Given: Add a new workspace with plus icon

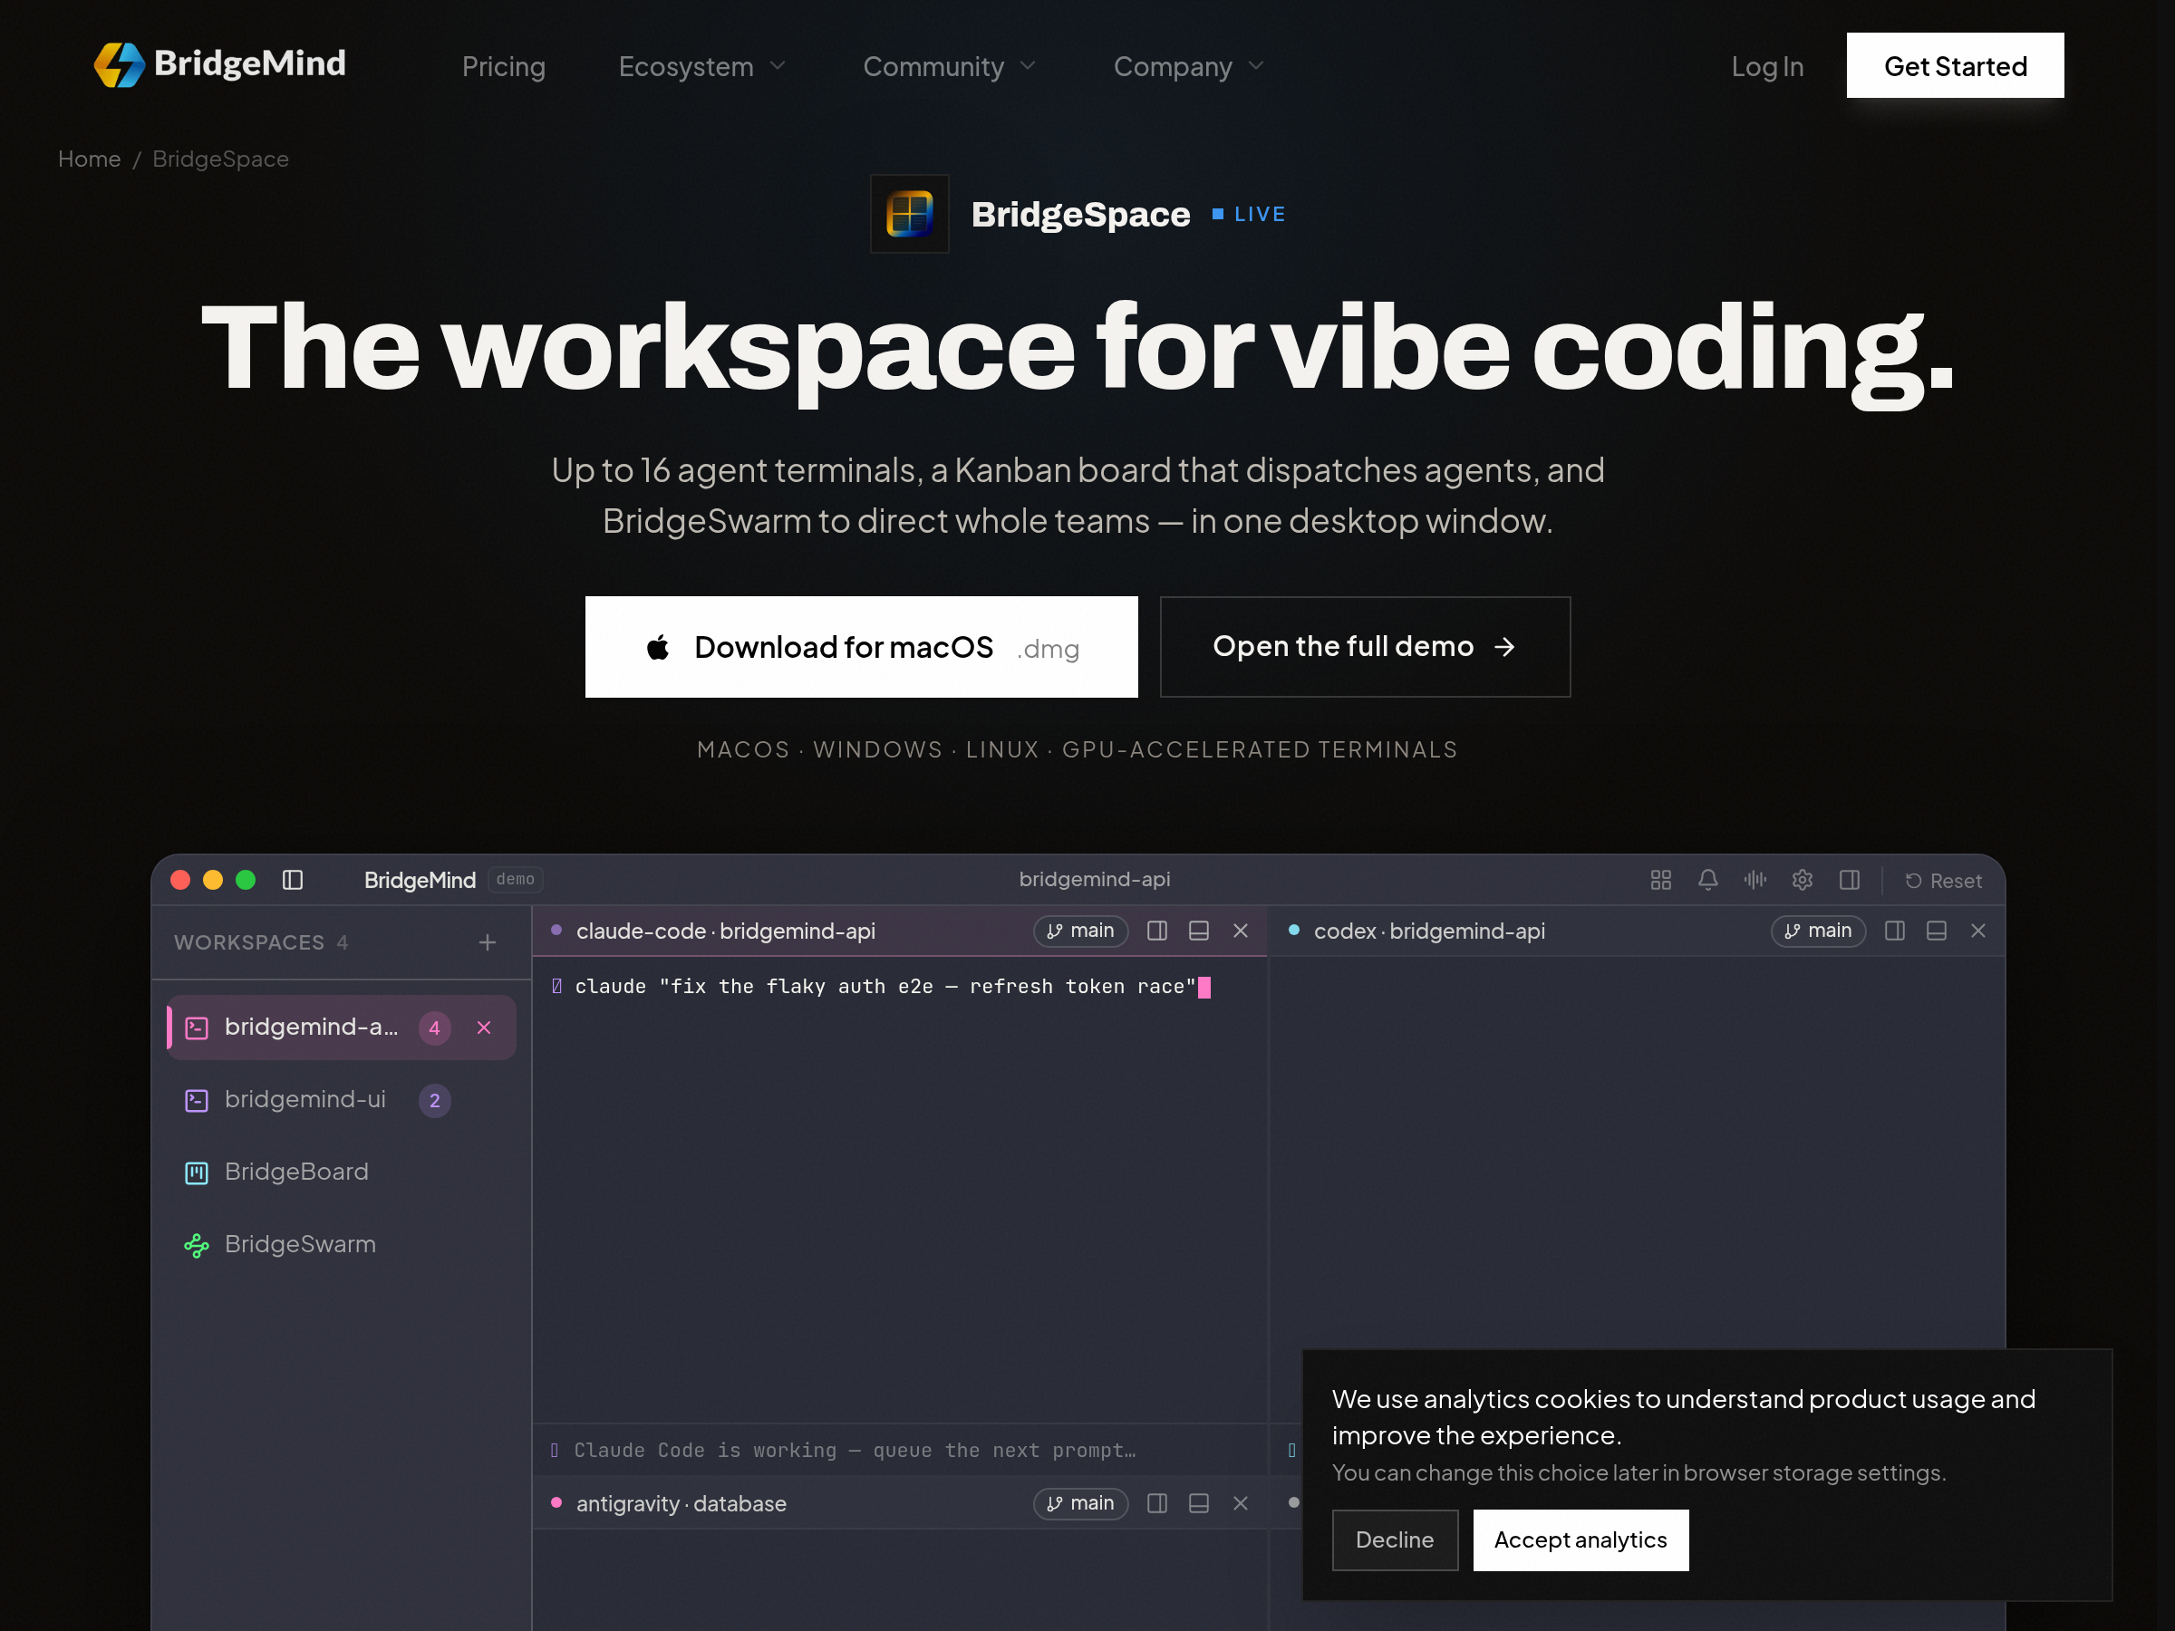Looking at the screenshot, I should click(488, 943).
